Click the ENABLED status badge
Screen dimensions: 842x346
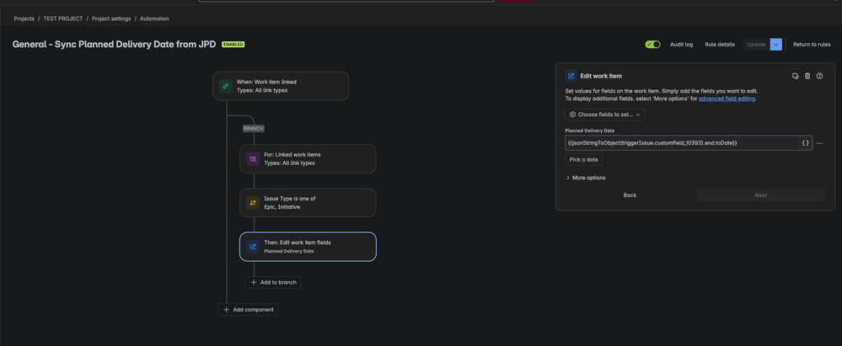coord(233,45)
